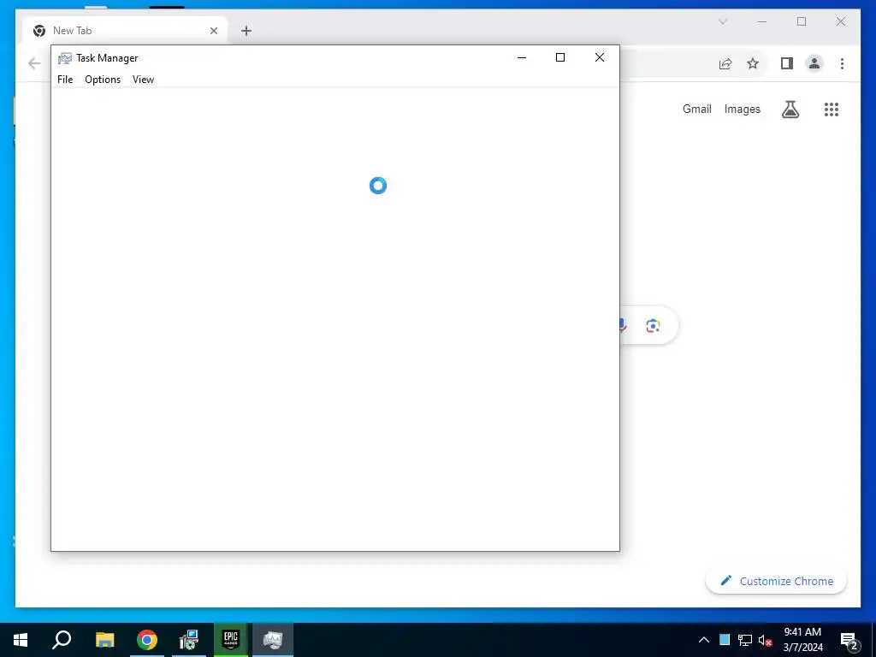Close the Task Manager window
This screenshot has height=657, width=876.
[600, 57]
